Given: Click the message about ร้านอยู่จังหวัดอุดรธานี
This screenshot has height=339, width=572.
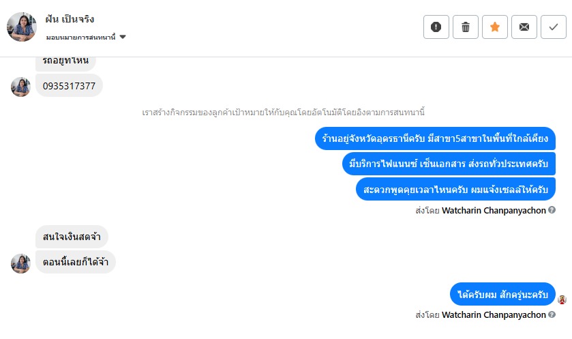Looking at the screenshot, I should [x=435, y=138].
